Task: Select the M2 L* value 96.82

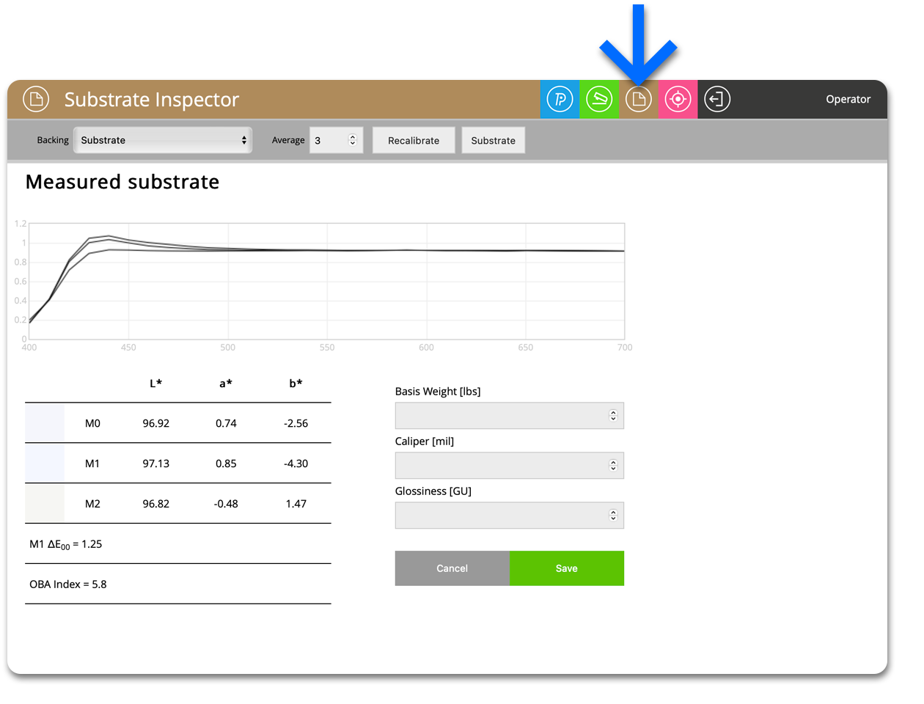Action: point(156,504)
